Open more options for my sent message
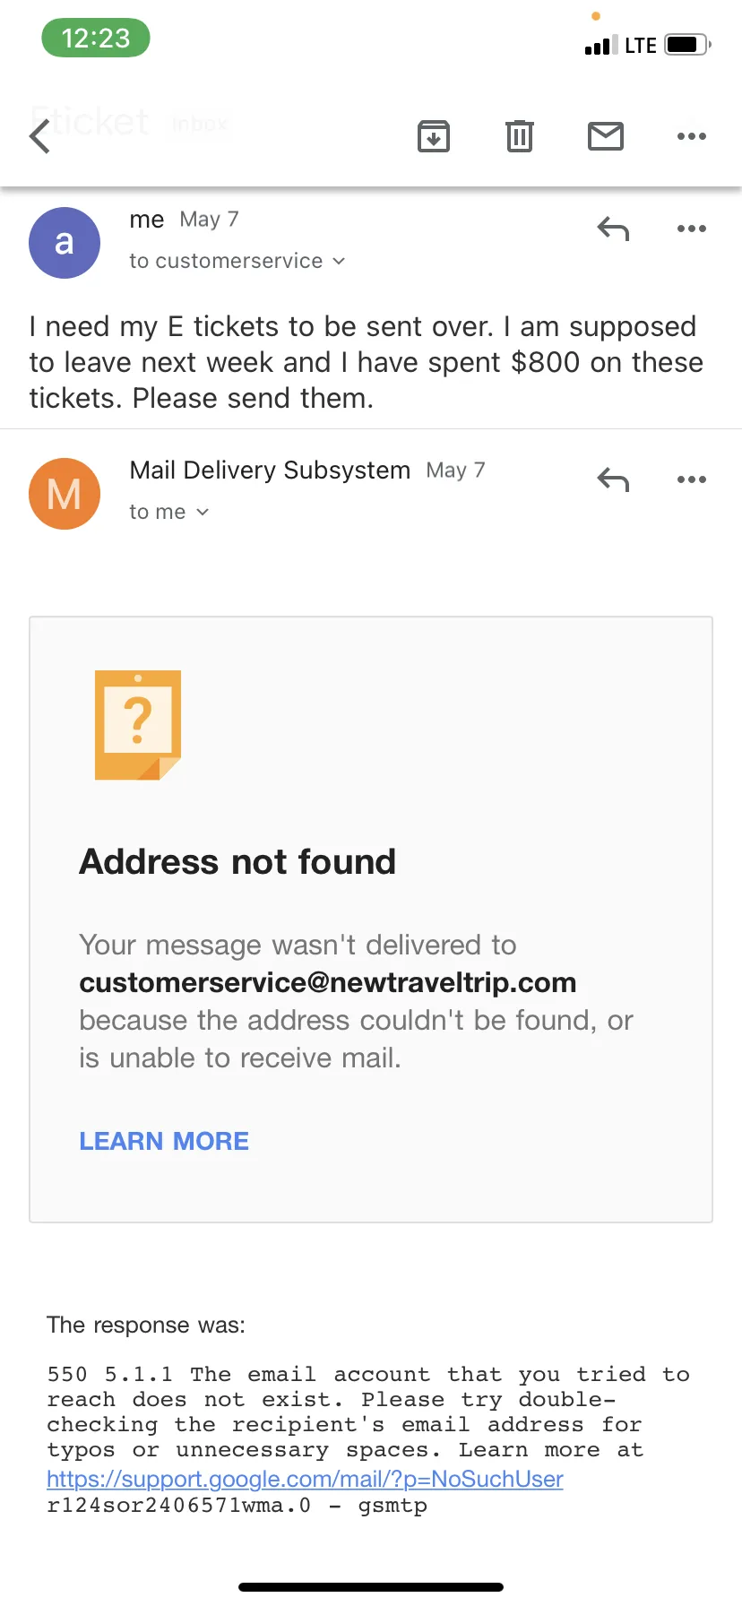 (692, 229)
